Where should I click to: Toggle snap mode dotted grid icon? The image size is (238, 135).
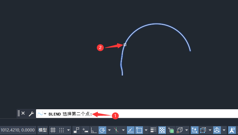(62, 130)
